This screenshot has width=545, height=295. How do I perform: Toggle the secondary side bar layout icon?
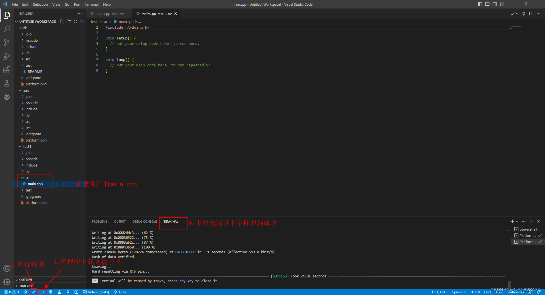[x=495, y=4]
